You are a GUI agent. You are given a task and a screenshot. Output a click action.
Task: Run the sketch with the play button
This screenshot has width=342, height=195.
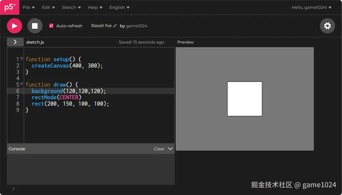tap(14, 26)
